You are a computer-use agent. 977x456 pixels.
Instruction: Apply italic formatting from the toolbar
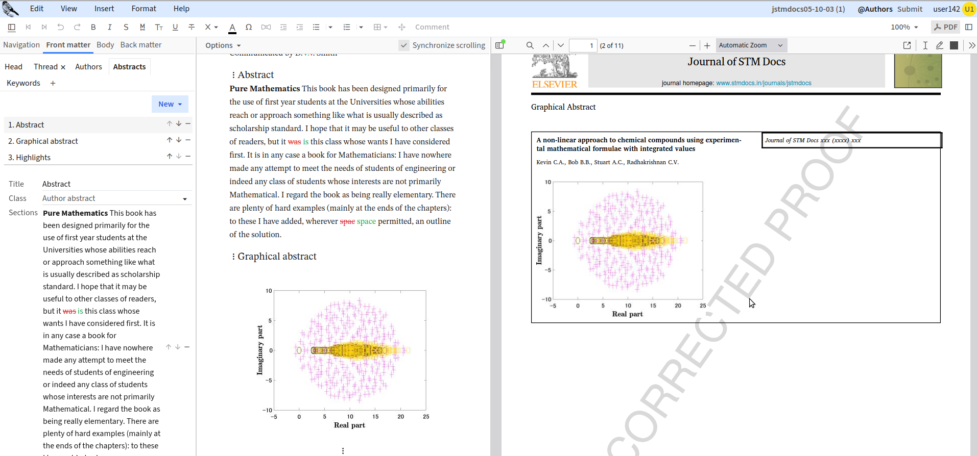coord(109,27)
